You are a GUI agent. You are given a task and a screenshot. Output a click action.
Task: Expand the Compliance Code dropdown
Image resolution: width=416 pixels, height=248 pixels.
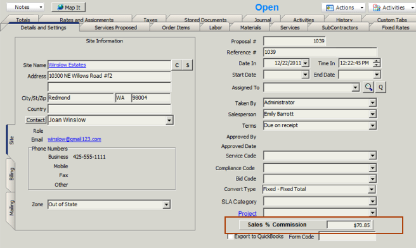(372, 168)
